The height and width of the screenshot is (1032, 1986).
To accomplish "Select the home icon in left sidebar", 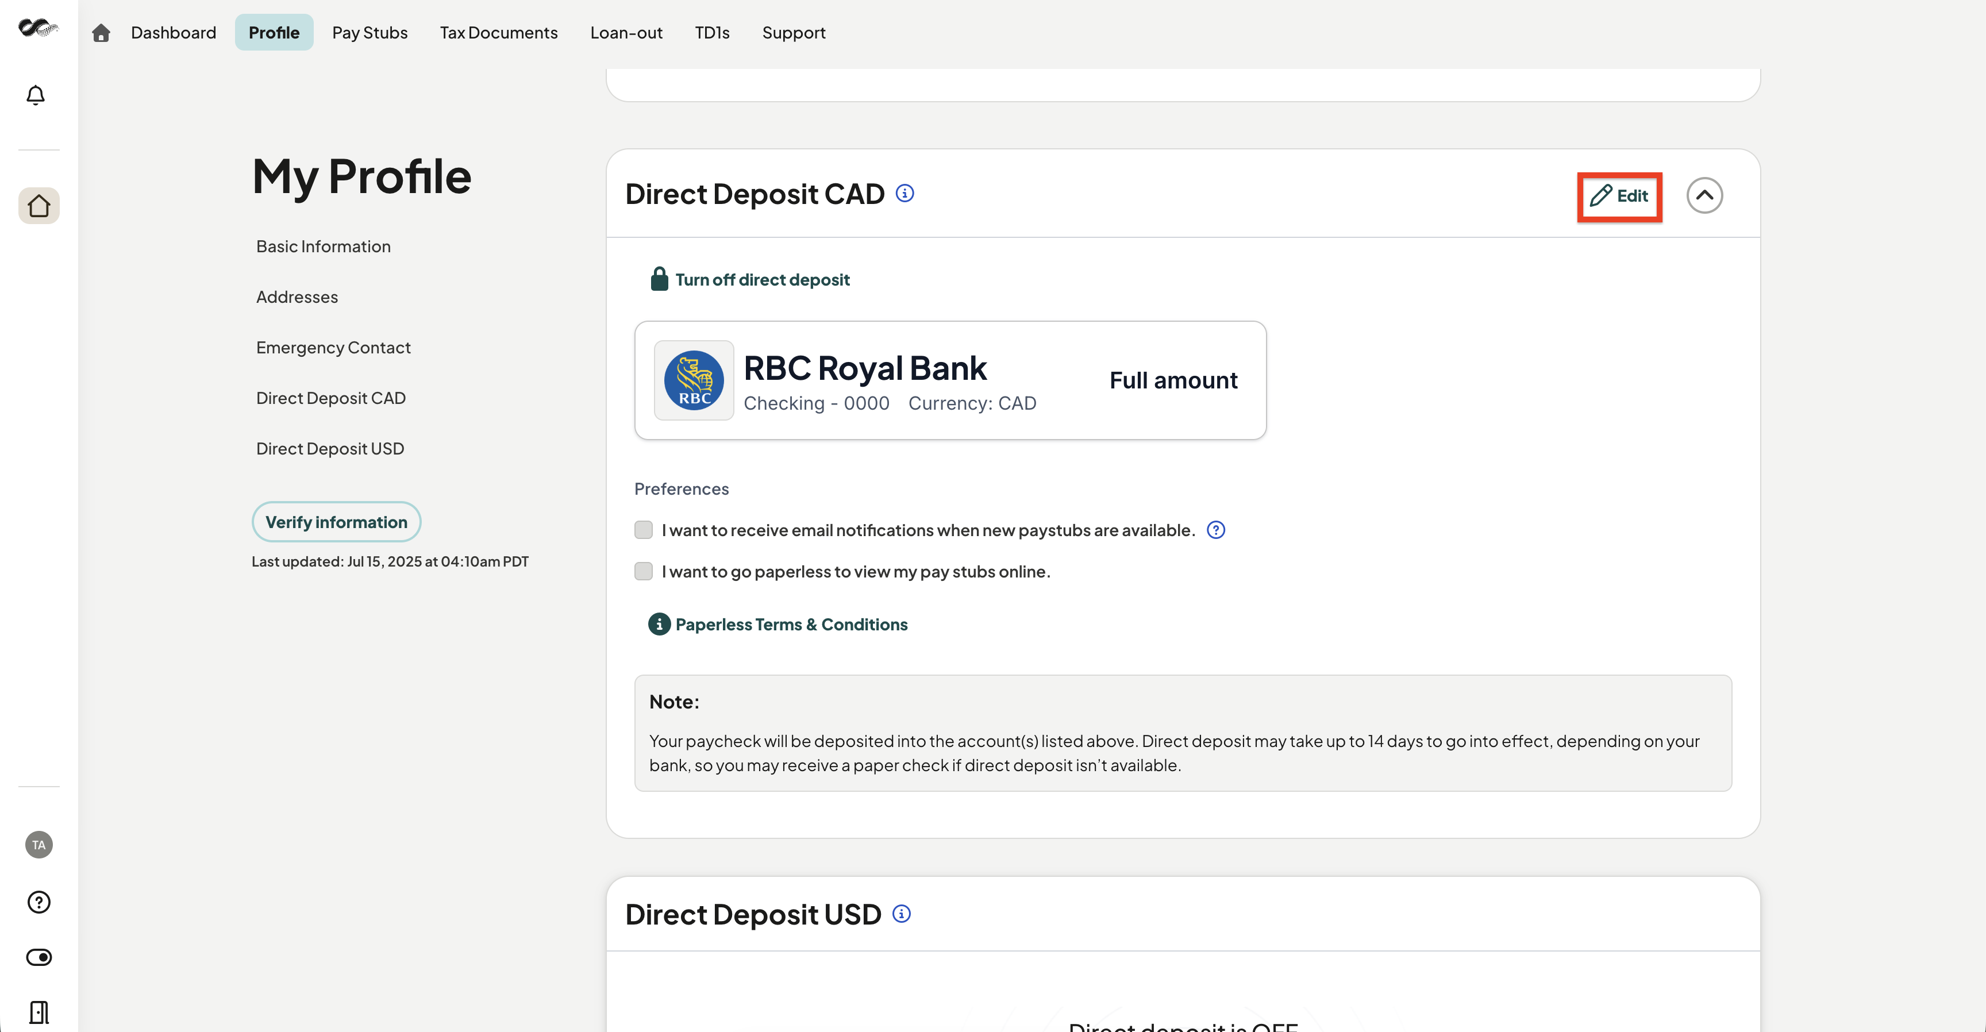I will click(39, 206).
